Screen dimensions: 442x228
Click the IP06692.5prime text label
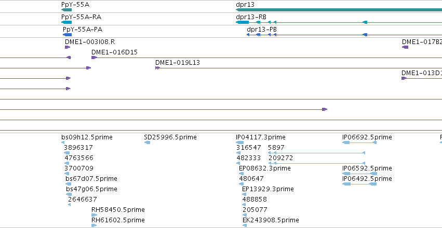(x=367, y=137)
